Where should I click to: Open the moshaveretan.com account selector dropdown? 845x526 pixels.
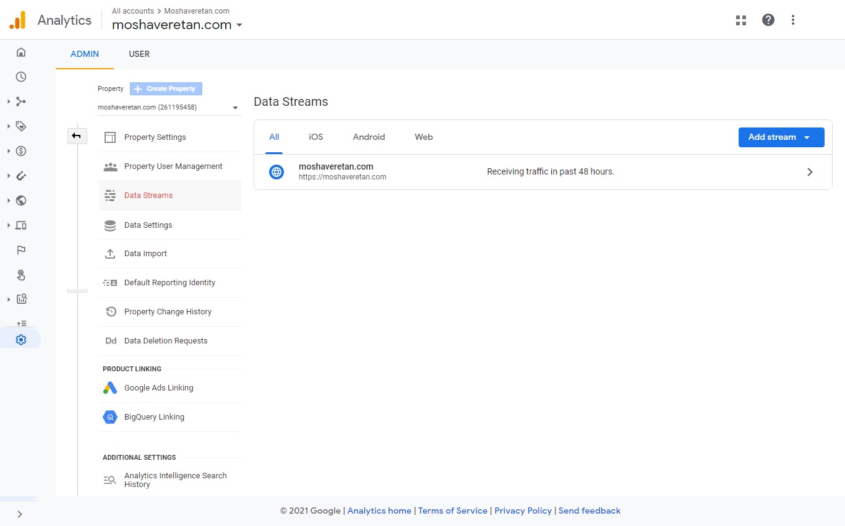(177, 25)
